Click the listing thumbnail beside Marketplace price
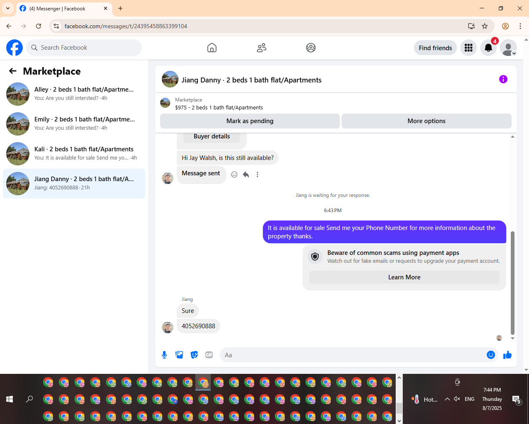The image size is (529, 424). coord(165,103)
